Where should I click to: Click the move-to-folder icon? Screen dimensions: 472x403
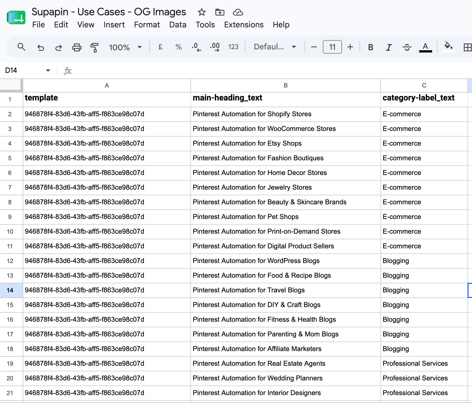coord(220,12)
